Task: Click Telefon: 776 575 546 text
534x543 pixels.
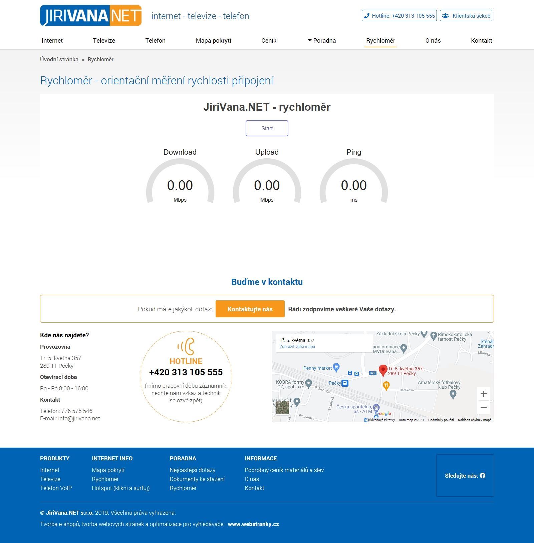Action: click(66, 411)
